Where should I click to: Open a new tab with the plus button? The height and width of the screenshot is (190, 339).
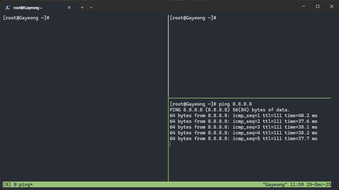tap(82, 8)
